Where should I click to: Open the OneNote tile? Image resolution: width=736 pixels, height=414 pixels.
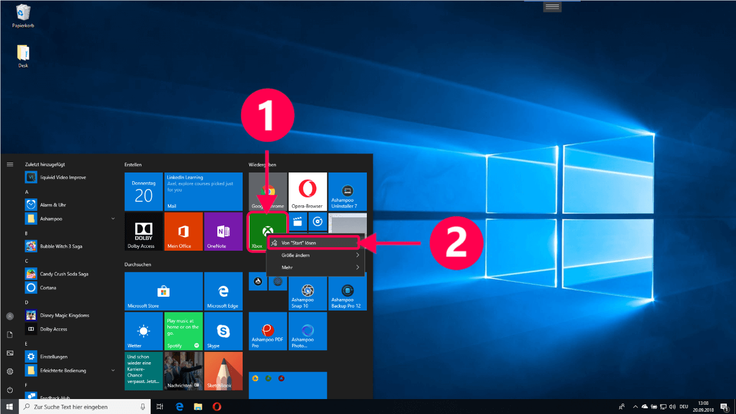223,231
